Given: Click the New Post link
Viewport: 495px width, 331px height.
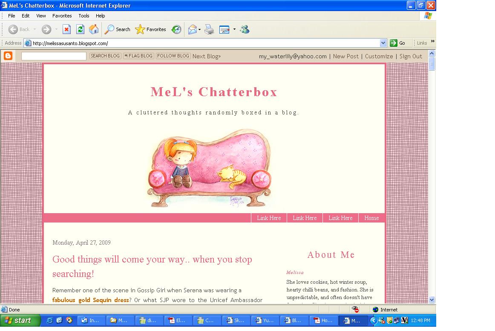Looking at the screenshot, I should [x=345, y=56].
